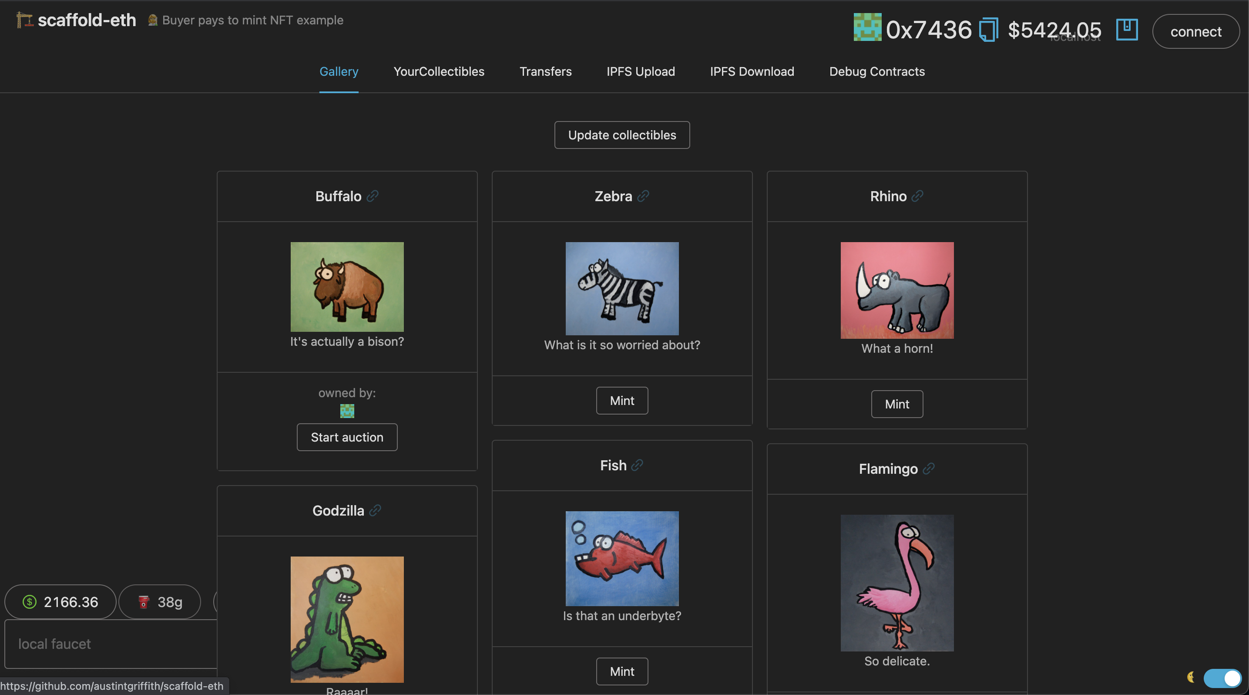This screenshot has height=695, width=1249.
Task: Click the link icon next to Rhino
Action: [x=917, y=196]
